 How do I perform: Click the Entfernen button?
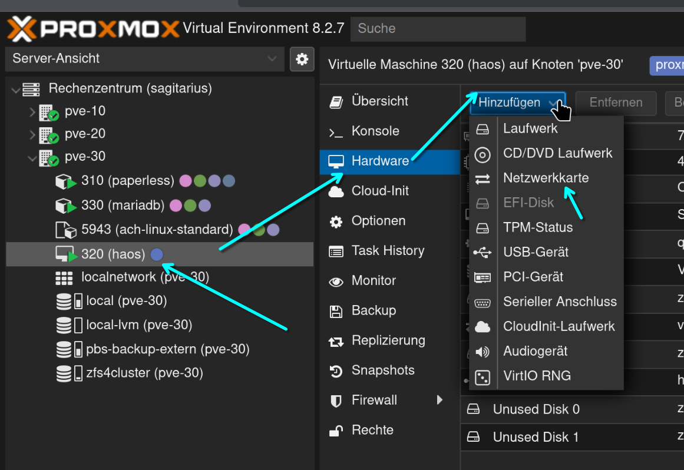click(616, 103)
